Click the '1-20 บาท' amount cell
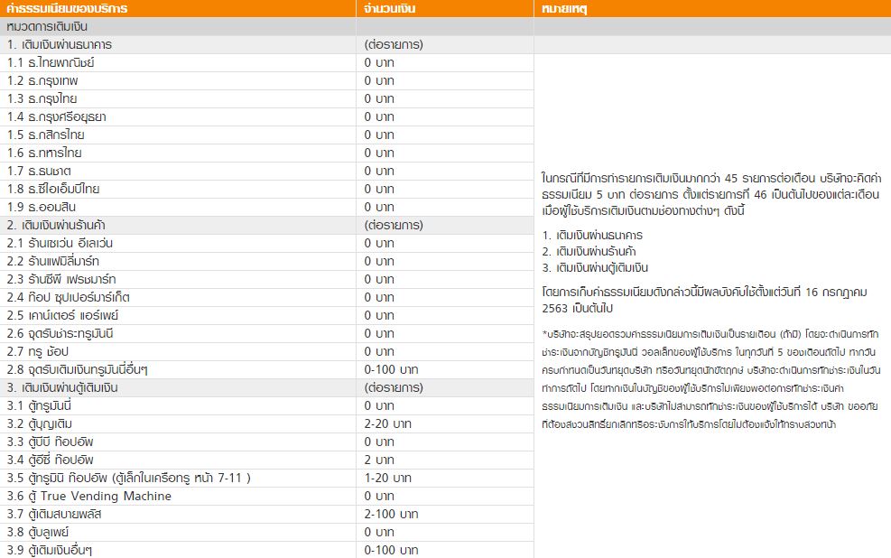 387,478
